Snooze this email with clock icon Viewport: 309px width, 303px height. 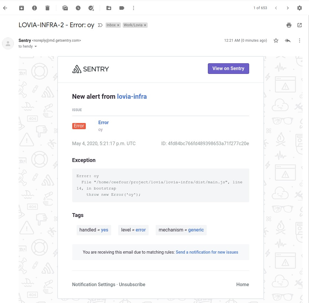[x=78, y=8]
